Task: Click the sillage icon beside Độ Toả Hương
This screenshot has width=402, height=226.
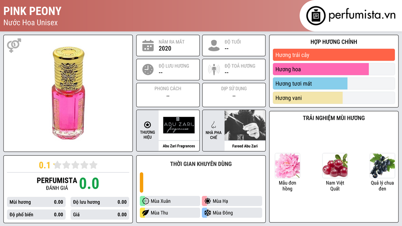Action: pos(214,69)
